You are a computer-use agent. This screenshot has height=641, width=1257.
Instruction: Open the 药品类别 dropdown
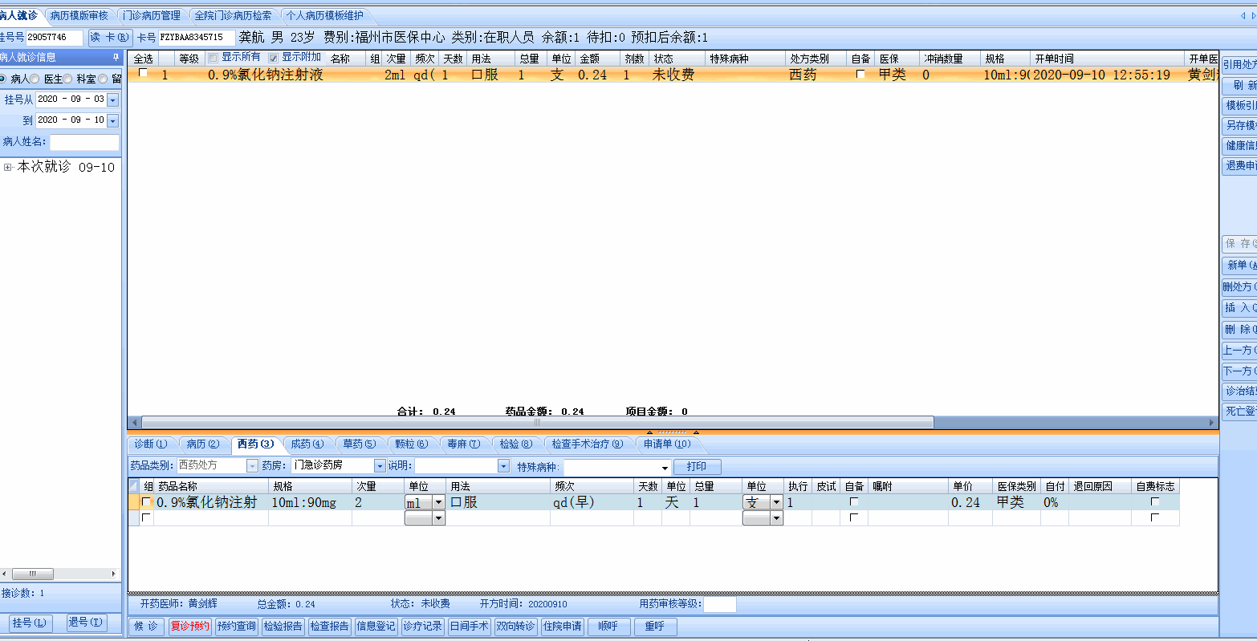252,466
